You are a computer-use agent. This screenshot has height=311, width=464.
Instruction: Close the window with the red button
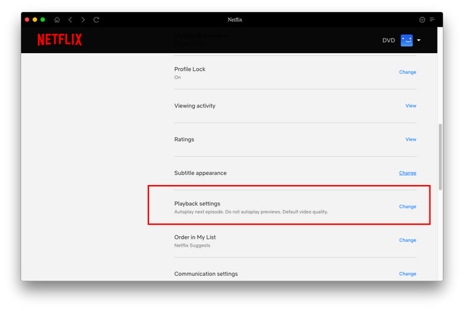(x=27, y=19)
